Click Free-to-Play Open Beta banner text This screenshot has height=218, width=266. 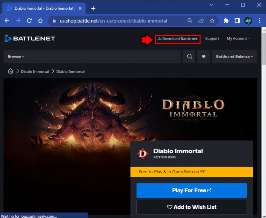click(x=172, y=172)
